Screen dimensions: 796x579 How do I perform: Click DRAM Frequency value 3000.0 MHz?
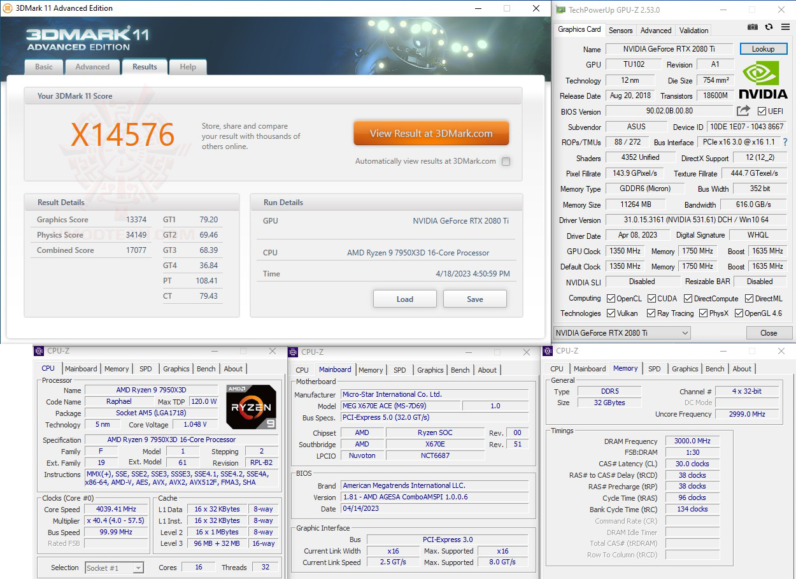click(x=692, y=441)
